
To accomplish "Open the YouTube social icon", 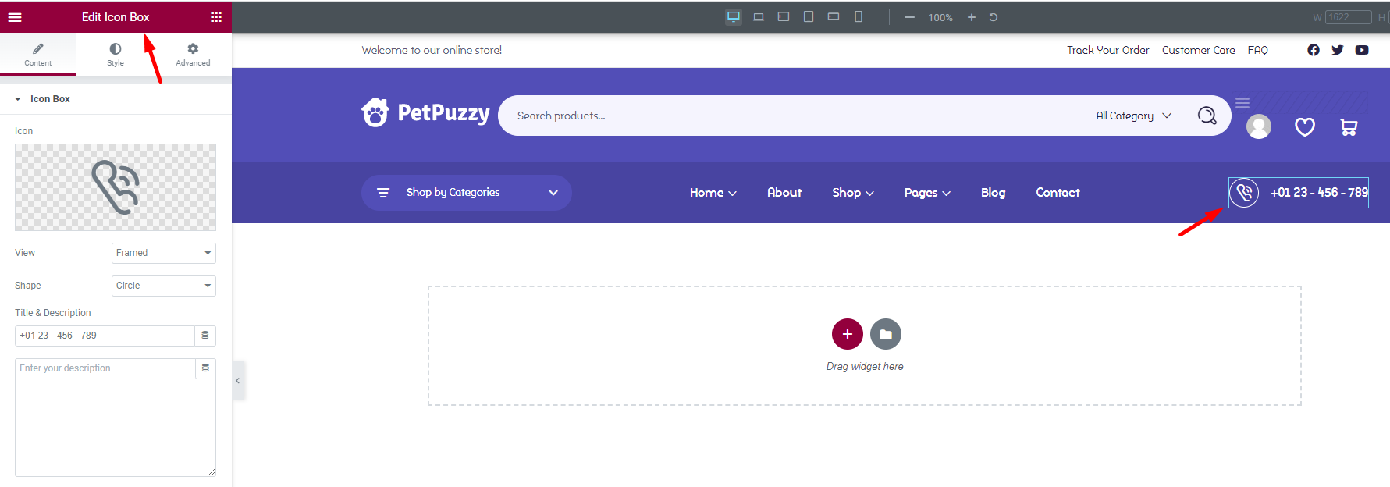I will pyautogui.click(x=1362, y=50).
